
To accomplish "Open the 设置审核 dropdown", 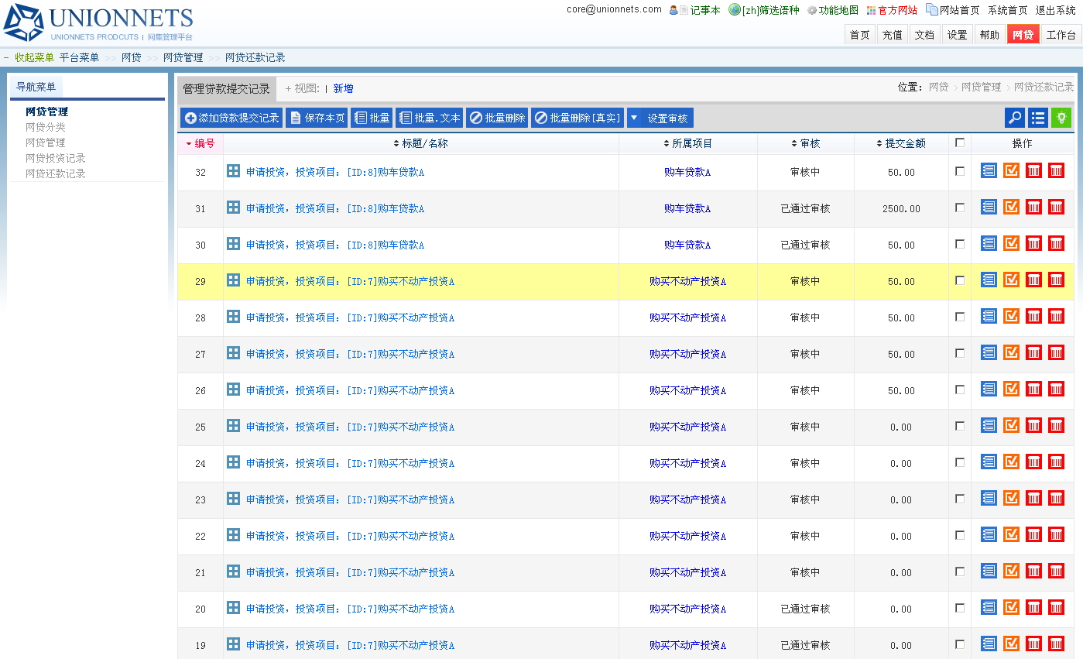I will coord(660,118).
